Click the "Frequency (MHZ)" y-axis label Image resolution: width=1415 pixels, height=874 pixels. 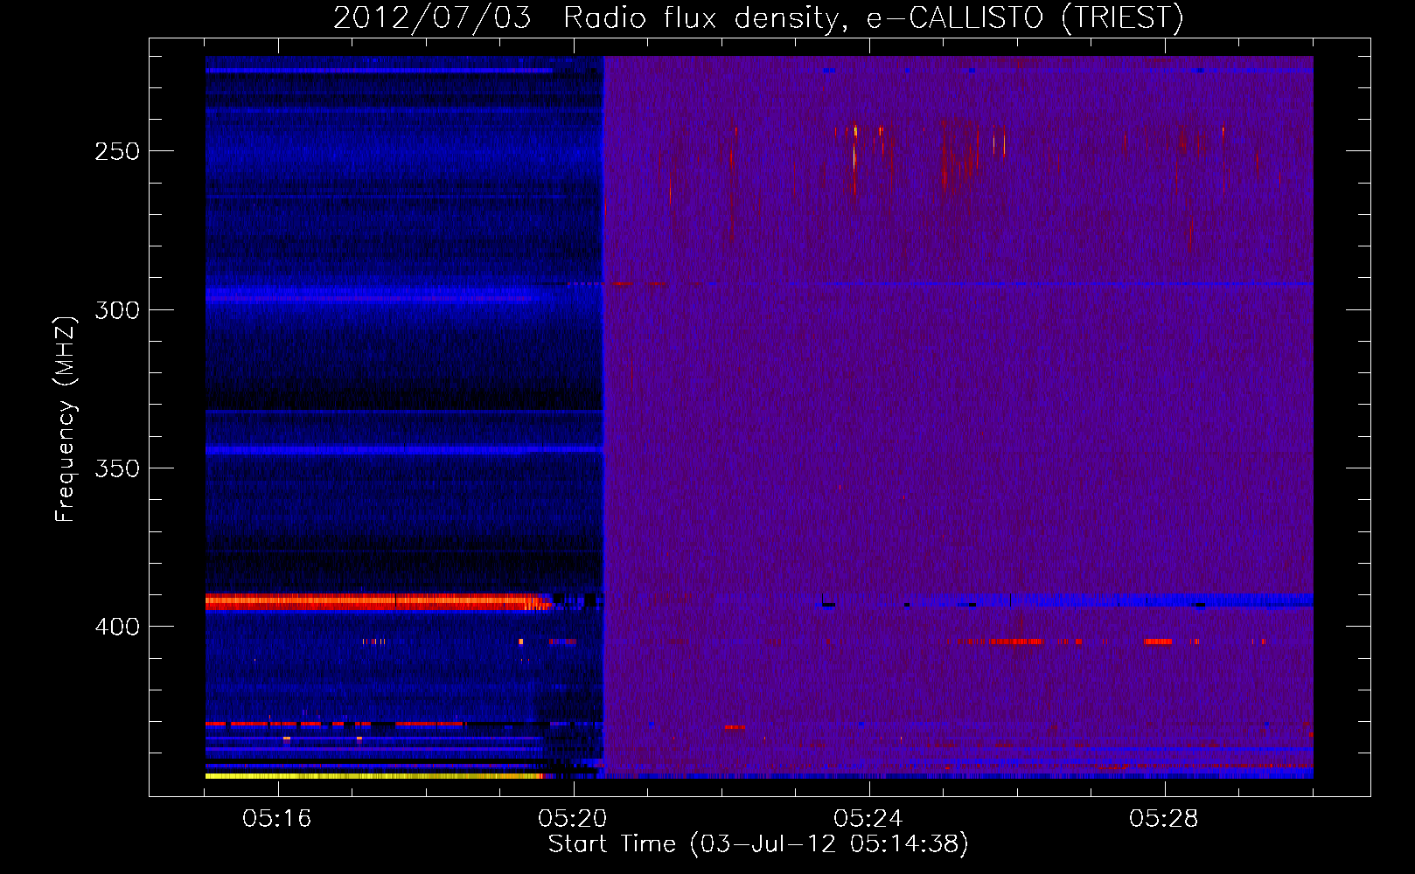pos(66,419)
